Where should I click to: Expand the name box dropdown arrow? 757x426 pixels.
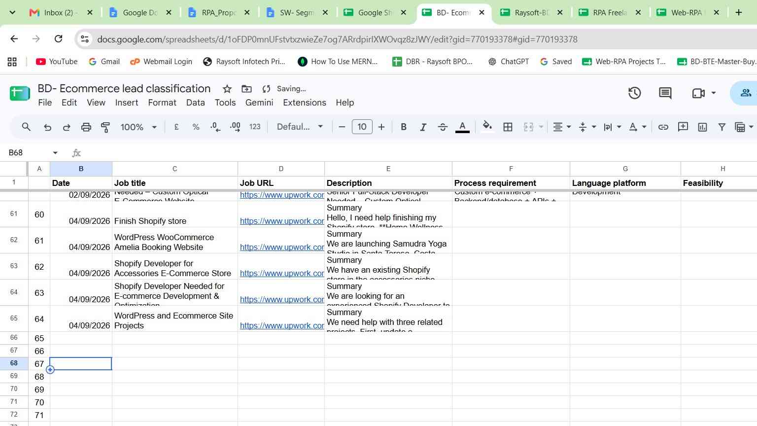point(55,153)
